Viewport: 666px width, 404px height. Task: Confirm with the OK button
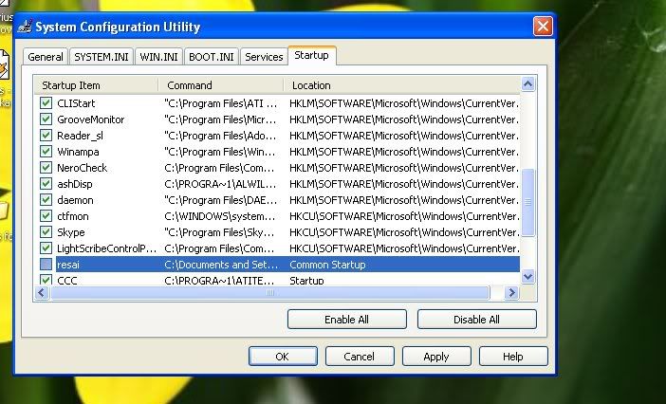point(283,357)
